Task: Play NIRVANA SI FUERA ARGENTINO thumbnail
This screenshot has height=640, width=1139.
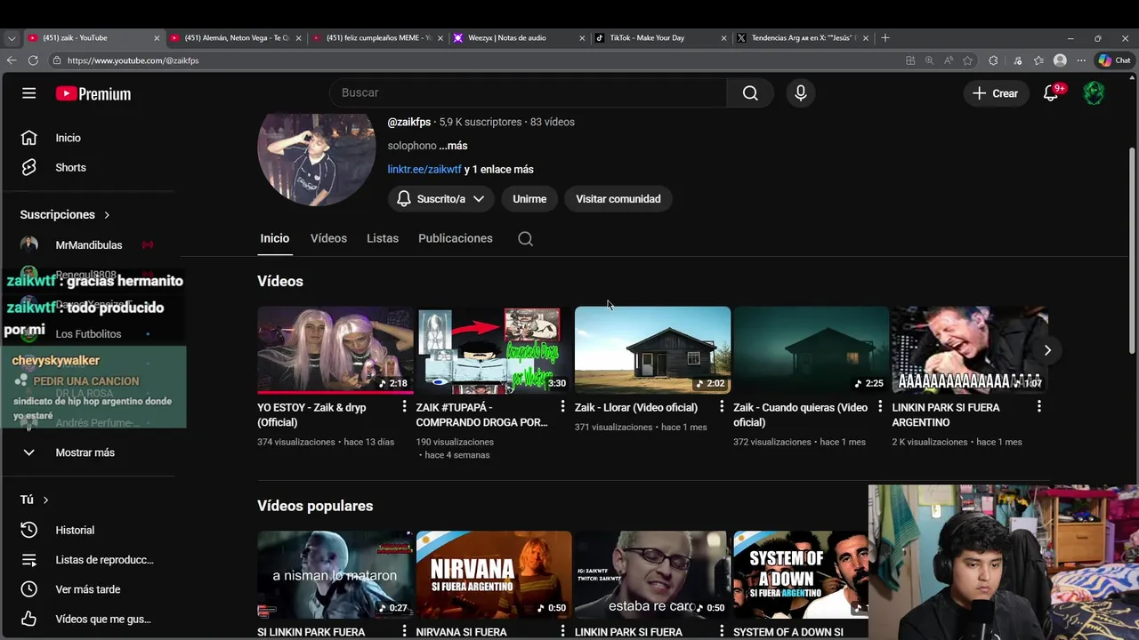Action: [494, 575]
